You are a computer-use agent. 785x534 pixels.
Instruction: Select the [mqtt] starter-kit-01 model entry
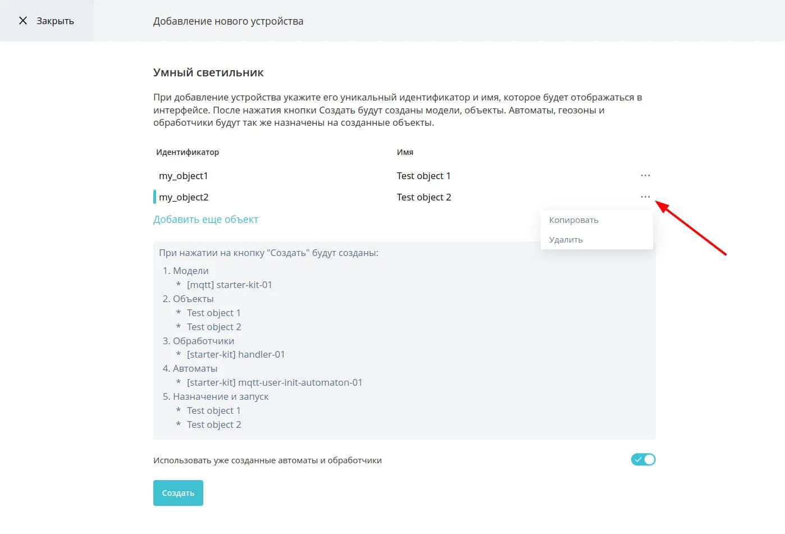(x=229, y=285)
